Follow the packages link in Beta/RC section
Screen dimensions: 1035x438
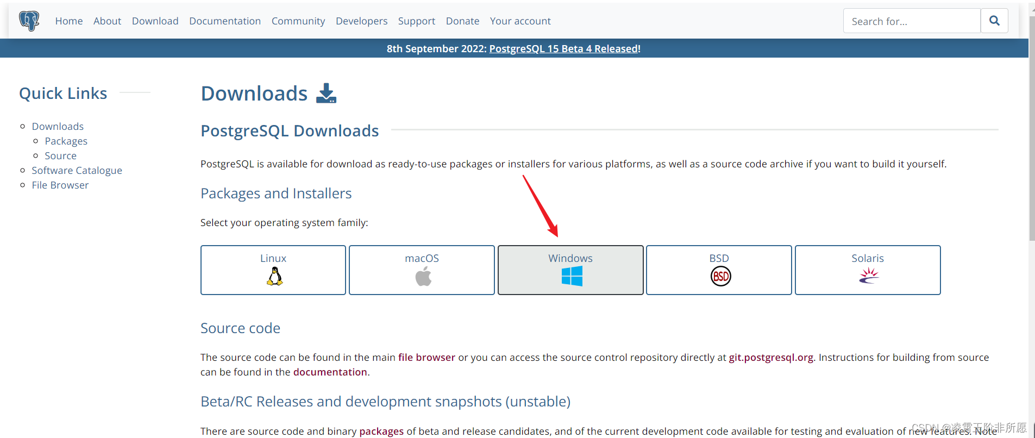(381, 431)
